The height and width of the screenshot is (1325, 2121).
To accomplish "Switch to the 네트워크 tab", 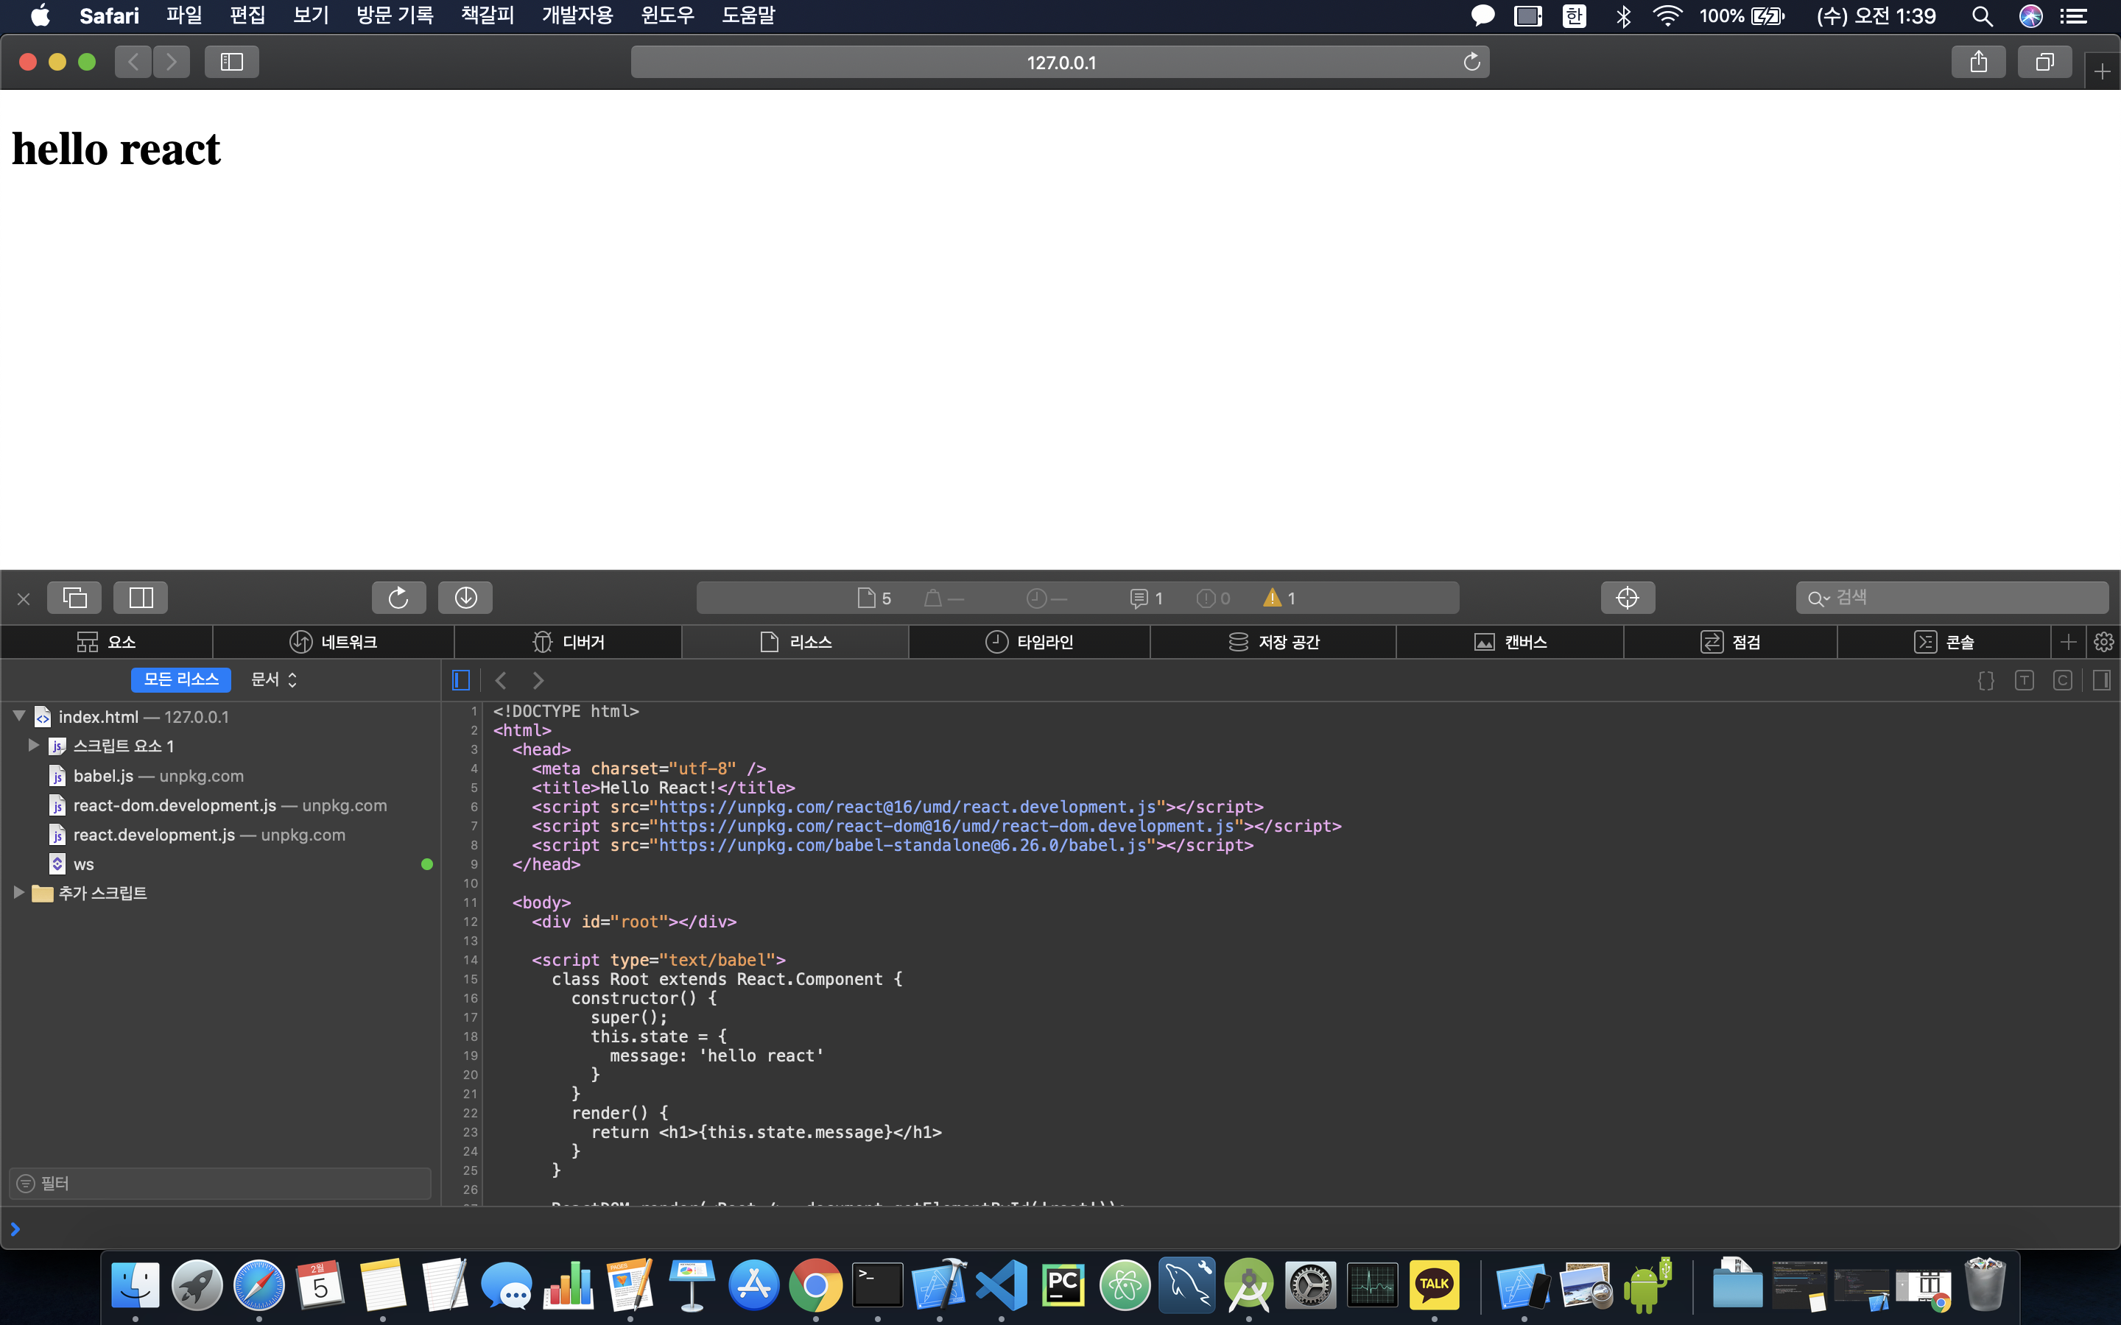I will (x=333, y=643).
